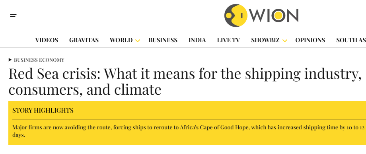Click the Business Economy category link
The image size is (366, 154).
point(39,60)
